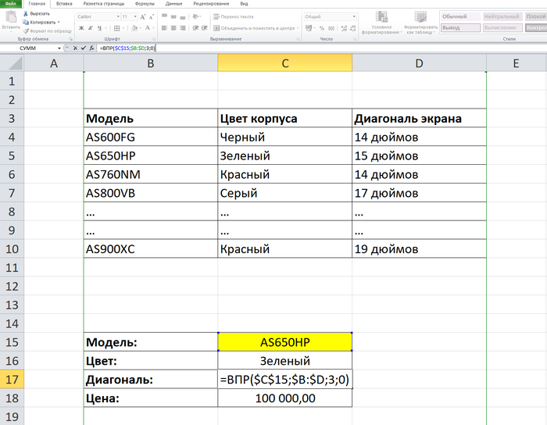The image size is (547, 425).
Task: Switch to the Вставка tab
Action: tap(64, 4)
